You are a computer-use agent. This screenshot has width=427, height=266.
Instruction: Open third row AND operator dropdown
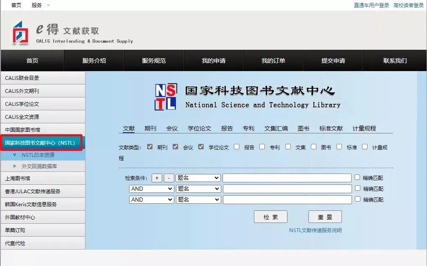coord(151,199)
